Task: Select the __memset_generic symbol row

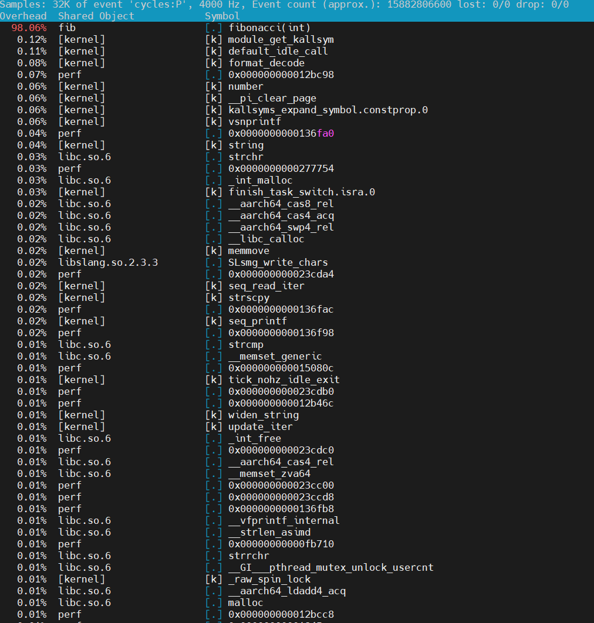Action: pyautogui.click(x=264, y=356)
